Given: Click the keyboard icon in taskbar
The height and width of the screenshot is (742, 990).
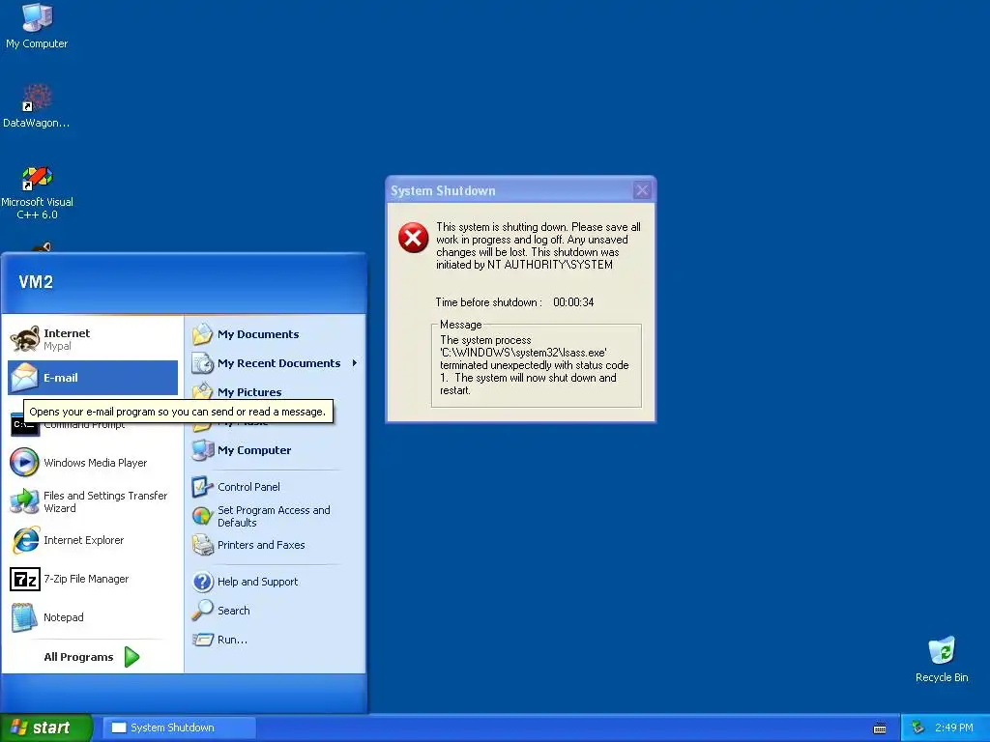Looking at the screenshot, I should 880,728.
